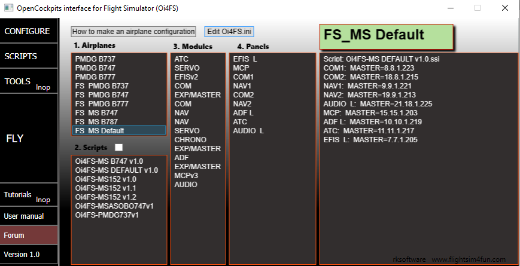
Task: Pick script Oi4FS-PMDG737v1
Action: pyautogui.click(x=119, y=215)
